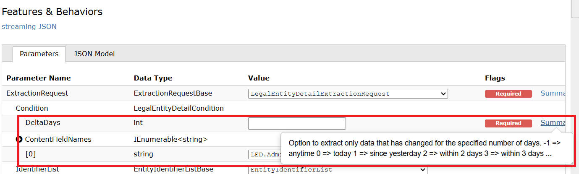Click Required flag in DeltaDays row
The height and width of the screenshot is (174, 579).
coord(508,123)
